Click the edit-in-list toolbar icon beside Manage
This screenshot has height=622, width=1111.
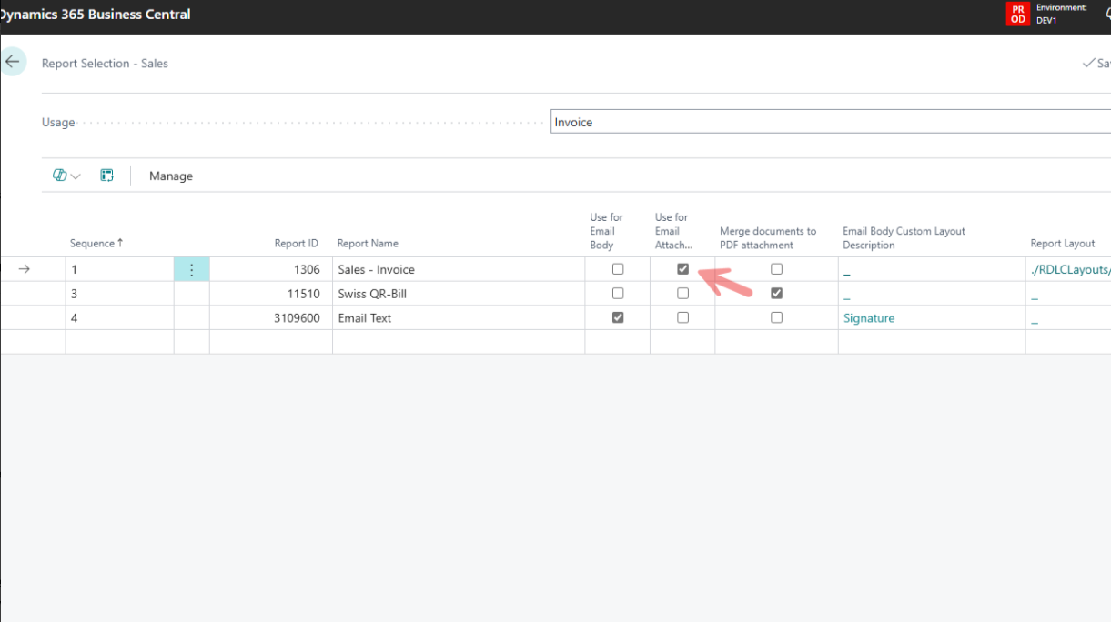pos(107,176)
